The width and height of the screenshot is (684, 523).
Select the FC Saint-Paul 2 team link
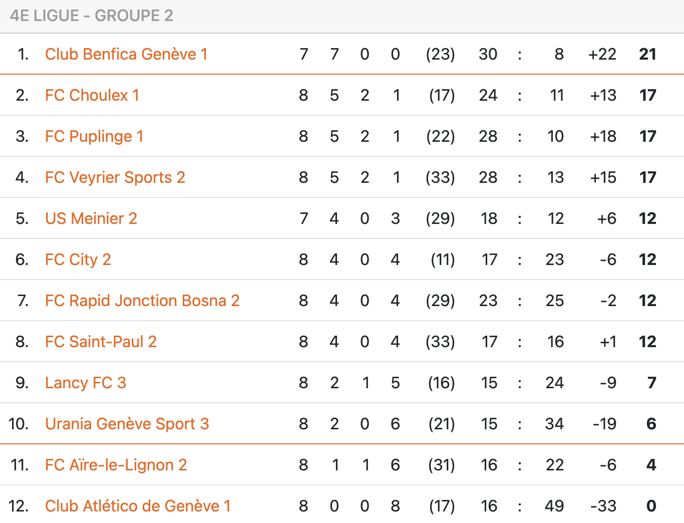101,342
